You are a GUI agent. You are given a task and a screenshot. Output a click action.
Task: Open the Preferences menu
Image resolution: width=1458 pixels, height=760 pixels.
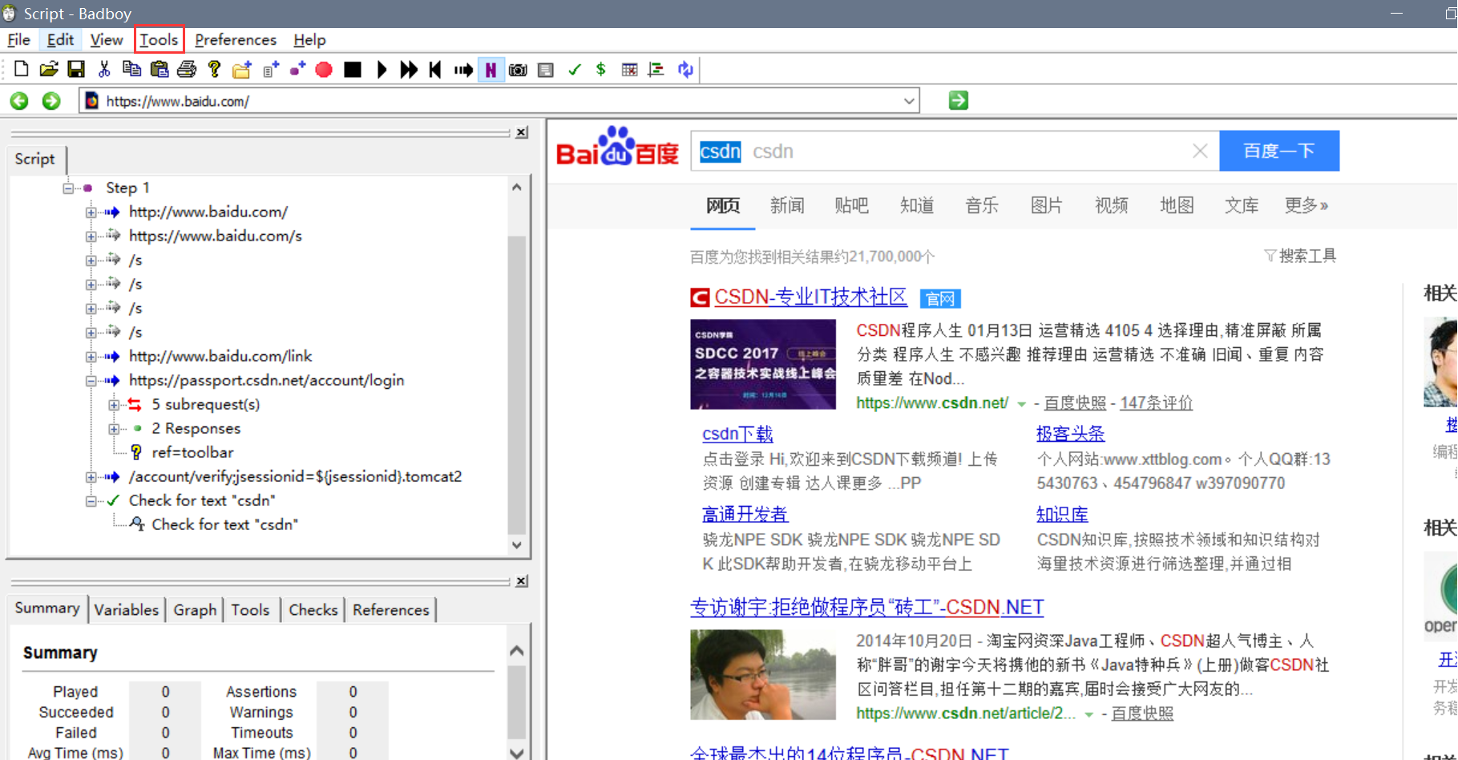236,40
